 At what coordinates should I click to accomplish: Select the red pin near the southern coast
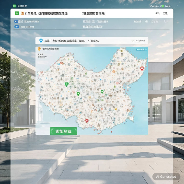[87, 121]
